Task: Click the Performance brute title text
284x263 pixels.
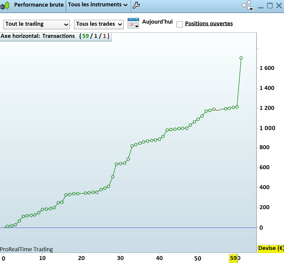Action: pyautogui.click(x=39, y=5)
